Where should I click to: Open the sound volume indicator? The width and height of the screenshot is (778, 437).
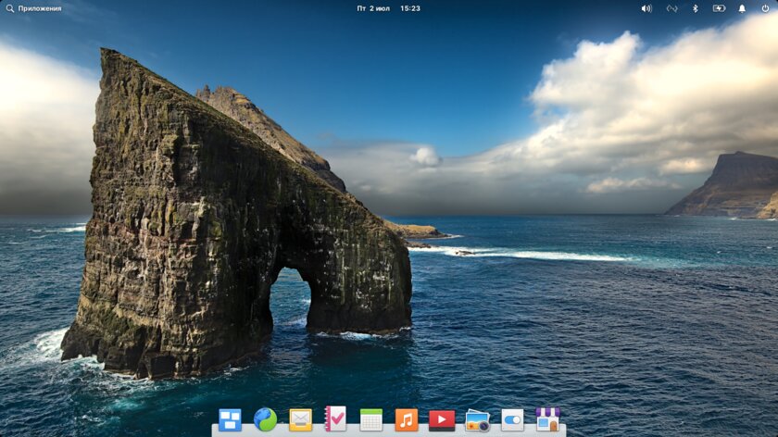point(646,8)
